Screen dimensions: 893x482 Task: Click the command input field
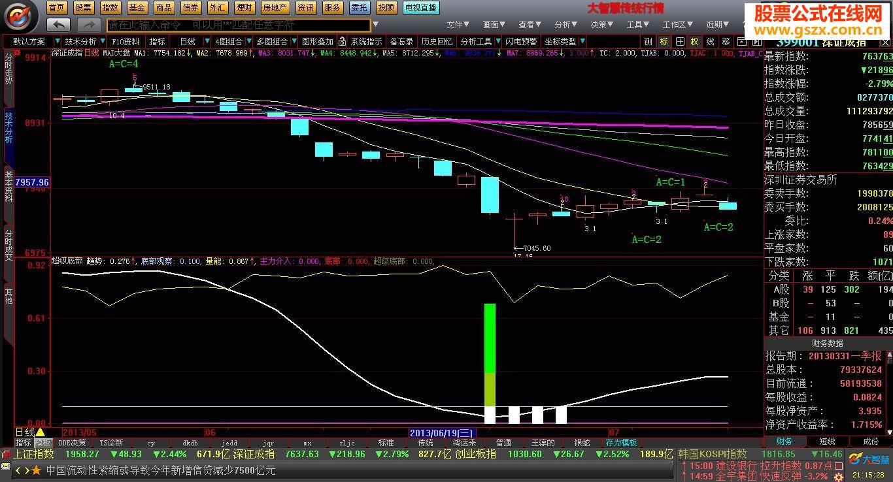239,25
